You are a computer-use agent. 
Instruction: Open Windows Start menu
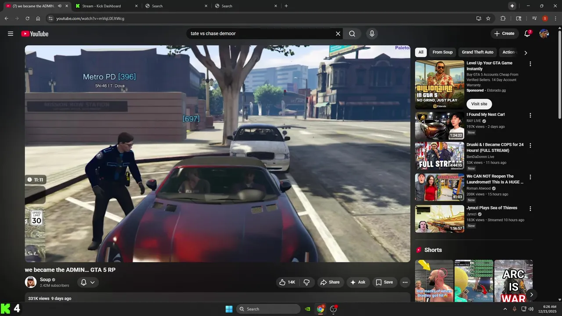pyautogui.click(x=229, y=309)
